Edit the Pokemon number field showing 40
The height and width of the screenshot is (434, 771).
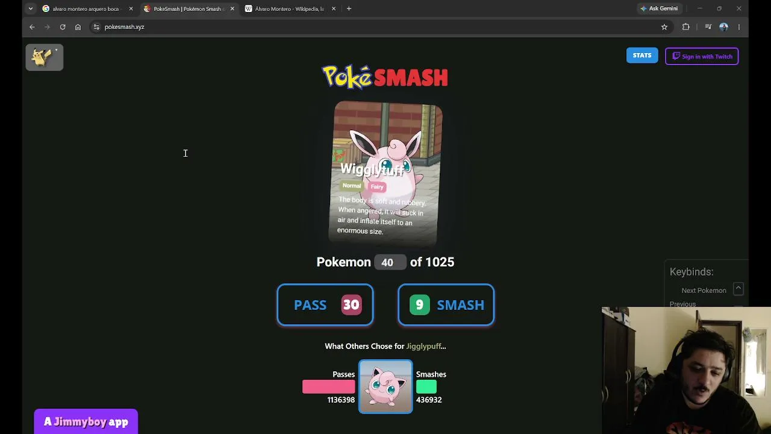click(390, 262)
